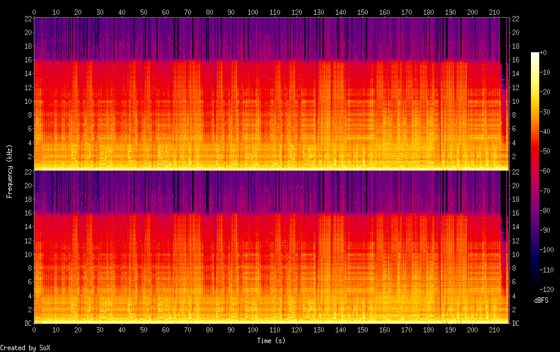
Task: Click the 100 tick on bottom time axis
Action: pos(253,329)
